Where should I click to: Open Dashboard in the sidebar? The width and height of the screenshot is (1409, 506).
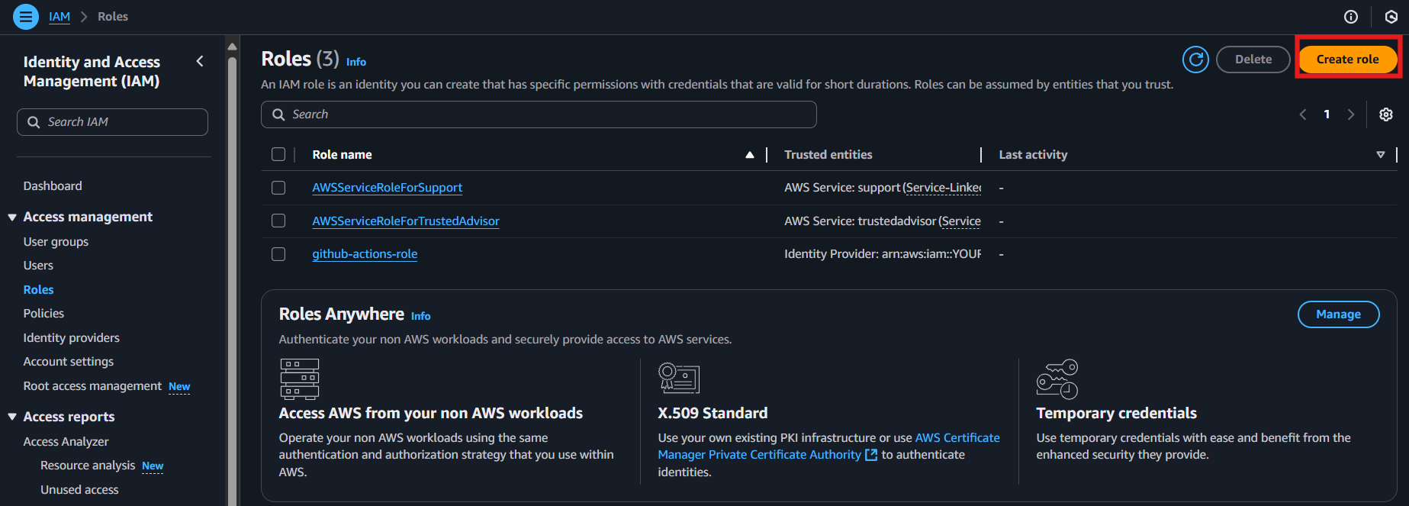pyautogui.click(x=53, y=186)
